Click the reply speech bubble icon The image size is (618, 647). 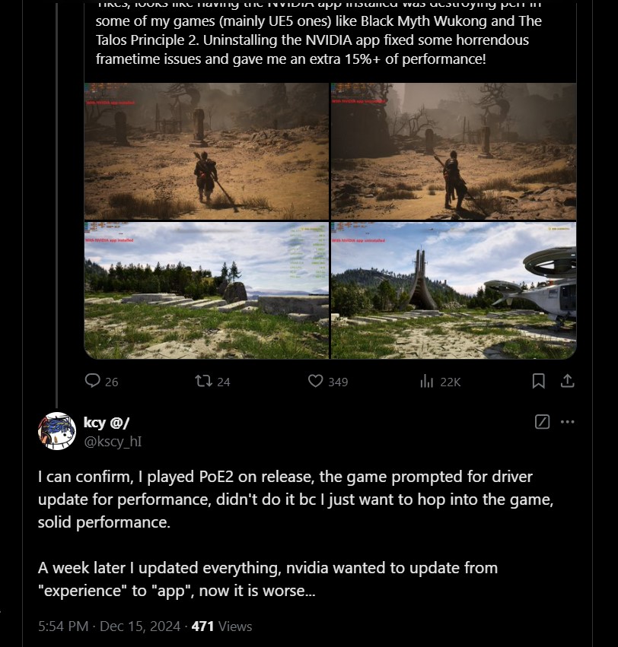pyautogui.click(x=93, y=381)
